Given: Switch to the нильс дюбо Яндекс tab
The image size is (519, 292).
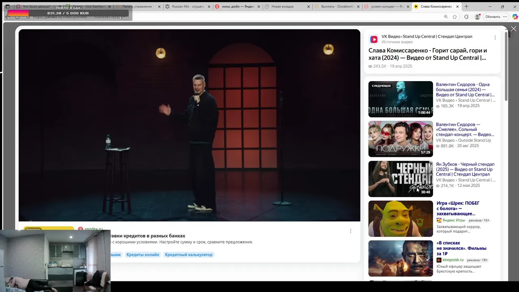Looking at the screenshot, I should (238, 6).
